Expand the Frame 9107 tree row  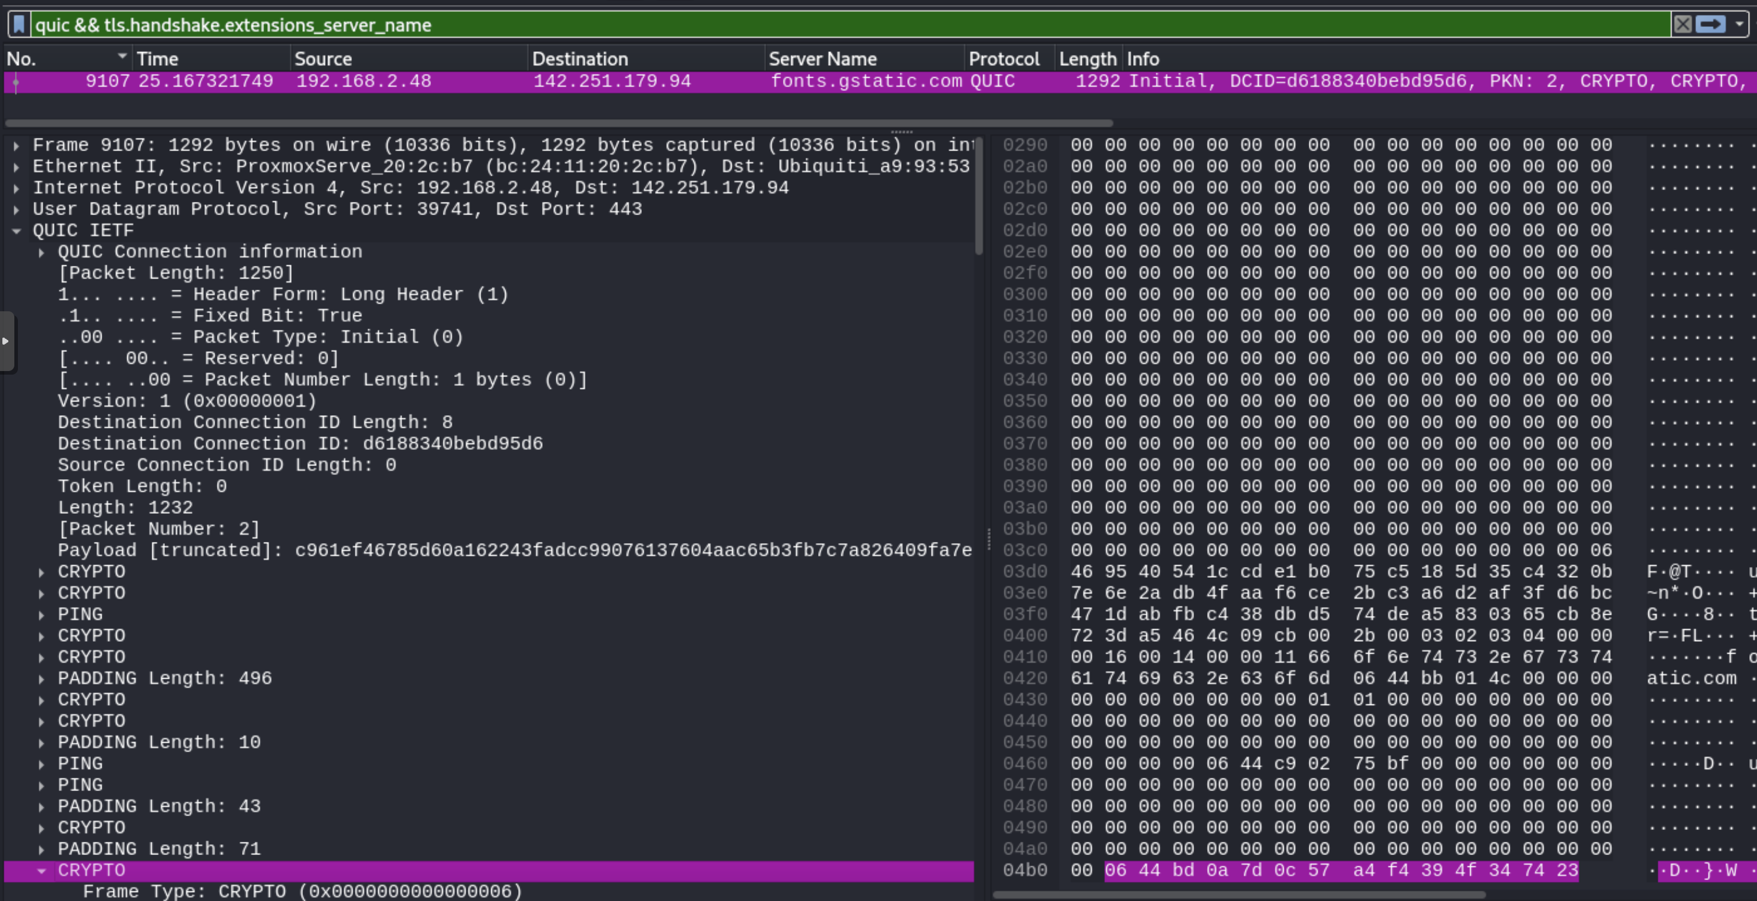[x=16, y=145]
